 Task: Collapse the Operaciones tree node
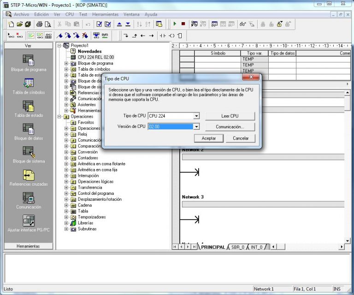pyautogui.click(x=59, y=117)
